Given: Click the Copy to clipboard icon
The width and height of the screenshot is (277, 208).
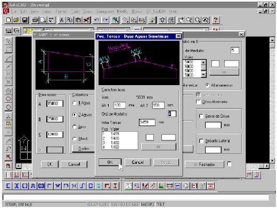Looking at the screenshot, I should (x=70, y=20).
